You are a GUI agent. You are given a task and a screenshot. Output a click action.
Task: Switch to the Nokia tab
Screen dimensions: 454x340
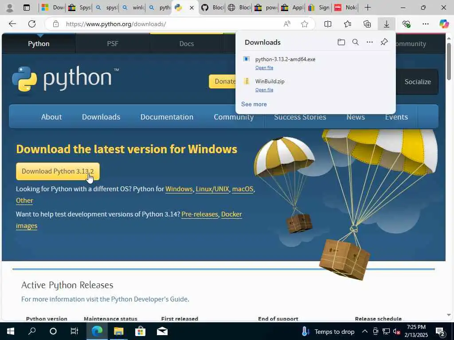(345, 8)
